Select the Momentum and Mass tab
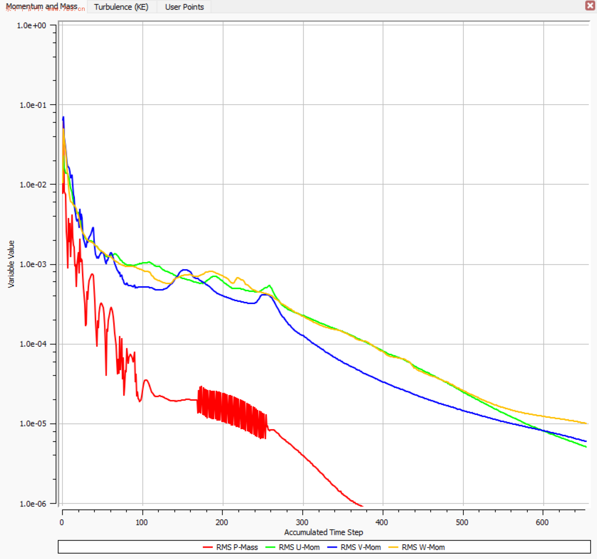 [x=42, y=7]
